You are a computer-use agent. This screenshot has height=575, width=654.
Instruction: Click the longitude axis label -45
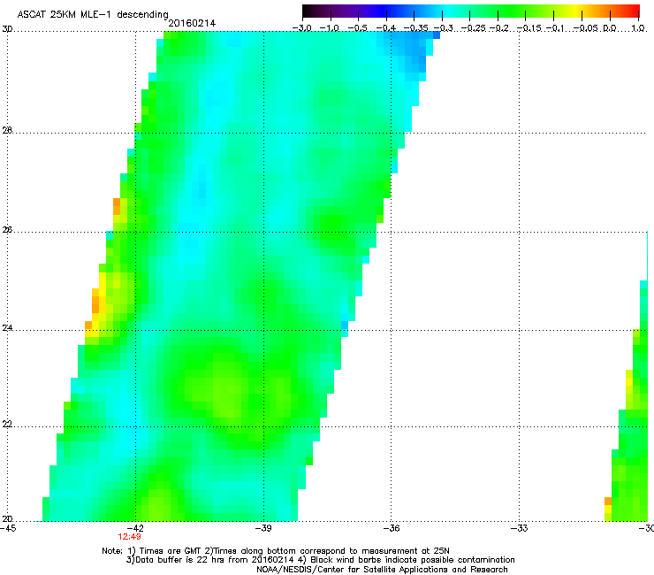(8, 528)
